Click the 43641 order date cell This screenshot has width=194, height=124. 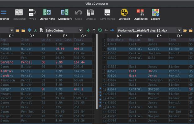(x=118, y=89)
